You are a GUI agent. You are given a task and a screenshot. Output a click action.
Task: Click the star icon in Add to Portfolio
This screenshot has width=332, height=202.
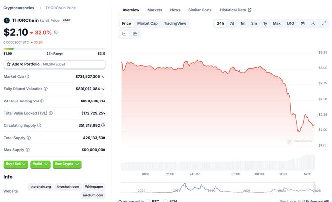coord(9,64)
